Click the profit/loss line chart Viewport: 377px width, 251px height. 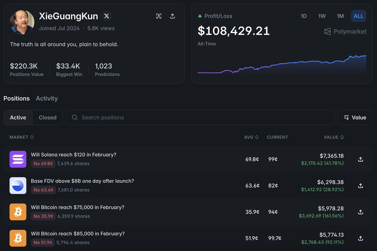(282, 64)
